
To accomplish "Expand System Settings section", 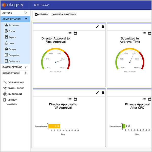I will click(x=15, y=67).
